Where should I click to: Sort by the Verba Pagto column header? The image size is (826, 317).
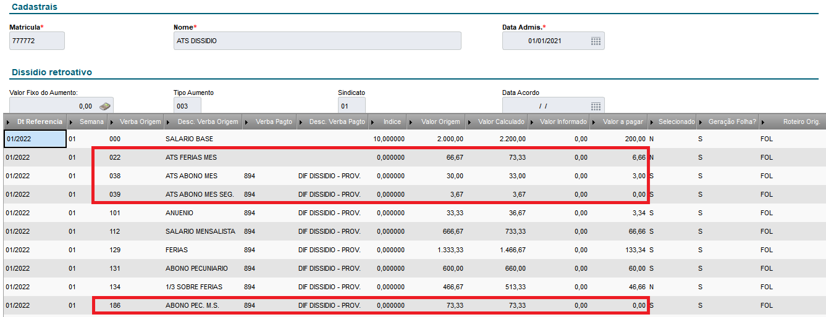pyautogui.click(x=269, y=121)
